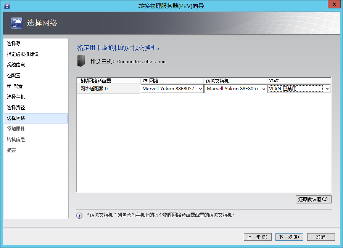
Task: Click 上一步 button
Action: click(258, 237)
